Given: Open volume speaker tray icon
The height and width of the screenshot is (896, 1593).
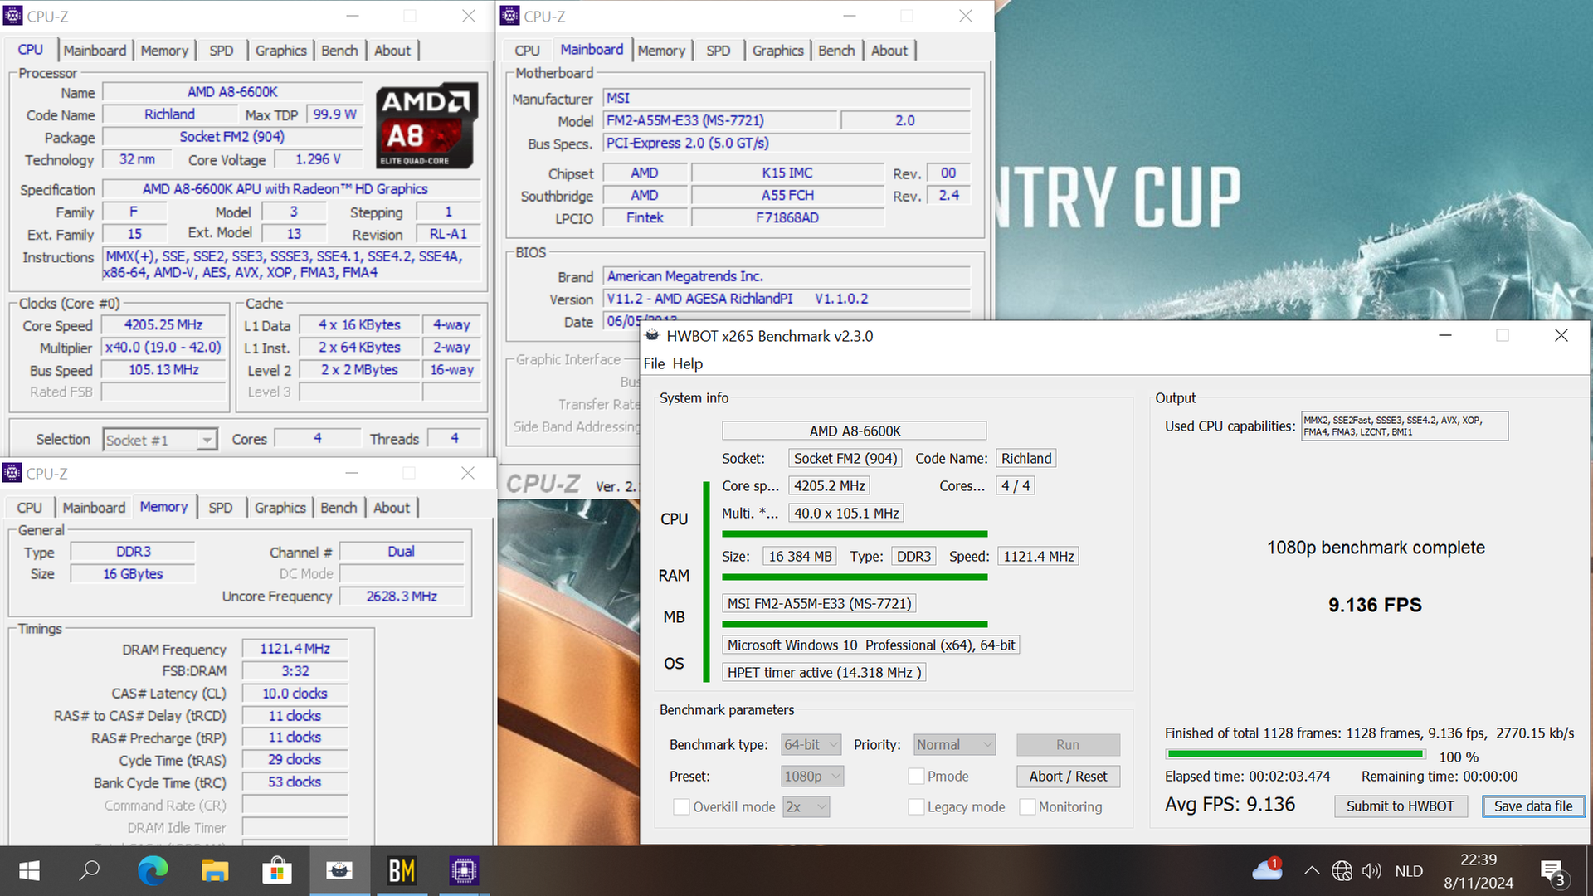Looking at the screenshot, I should pos(1372,871).
